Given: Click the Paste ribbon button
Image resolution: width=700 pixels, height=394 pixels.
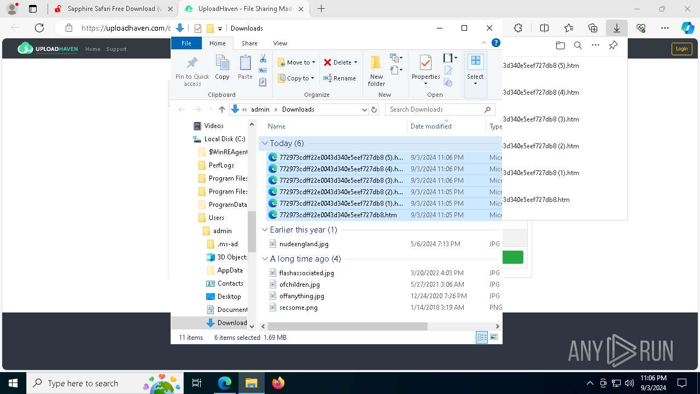Looking at the screenshot, I should click(245, 68).
